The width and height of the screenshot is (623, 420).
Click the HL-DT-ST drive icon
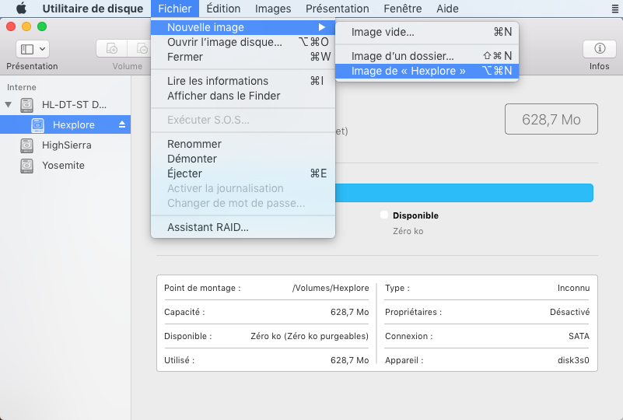point(26,105)
